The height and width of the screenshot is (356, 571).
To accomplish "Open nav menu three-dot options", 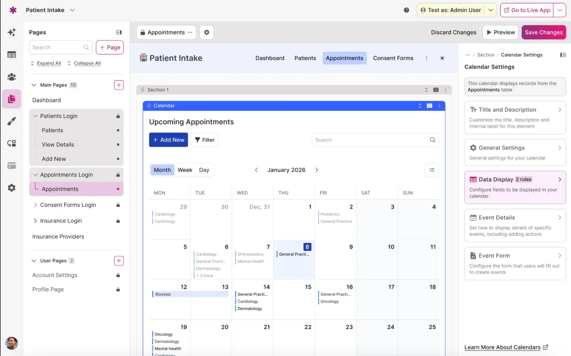I will [426, 58].
